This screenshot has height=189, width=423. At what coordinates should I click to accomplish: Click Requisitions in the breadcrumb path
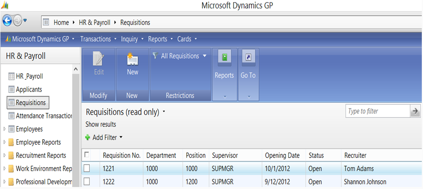coord(135,23)
